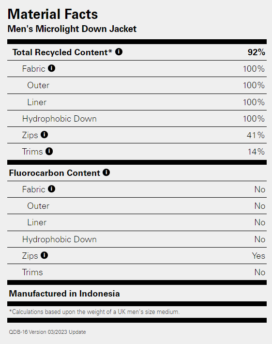This screenshot has height=344, width=272.
Task: Click info icon beside recycled Zips row
Action: tap(44, 135)
